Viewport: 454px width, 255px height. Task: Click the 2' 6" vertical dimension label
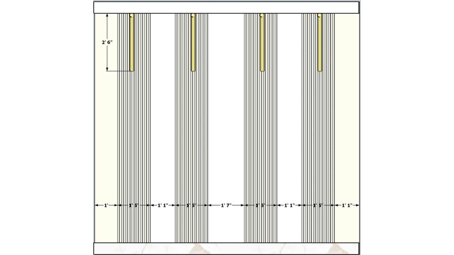point(107,42)
